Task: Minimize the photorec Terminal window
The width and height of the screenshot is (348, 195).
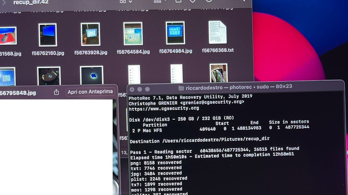Action: point(140,89)
